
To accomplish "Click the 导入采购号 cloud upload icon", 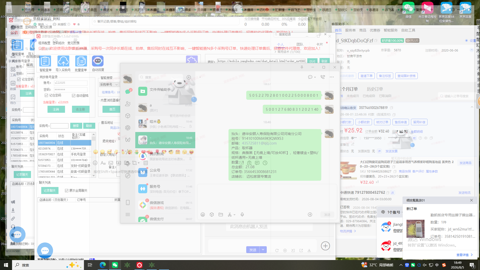I will click(x=63, y=61).
